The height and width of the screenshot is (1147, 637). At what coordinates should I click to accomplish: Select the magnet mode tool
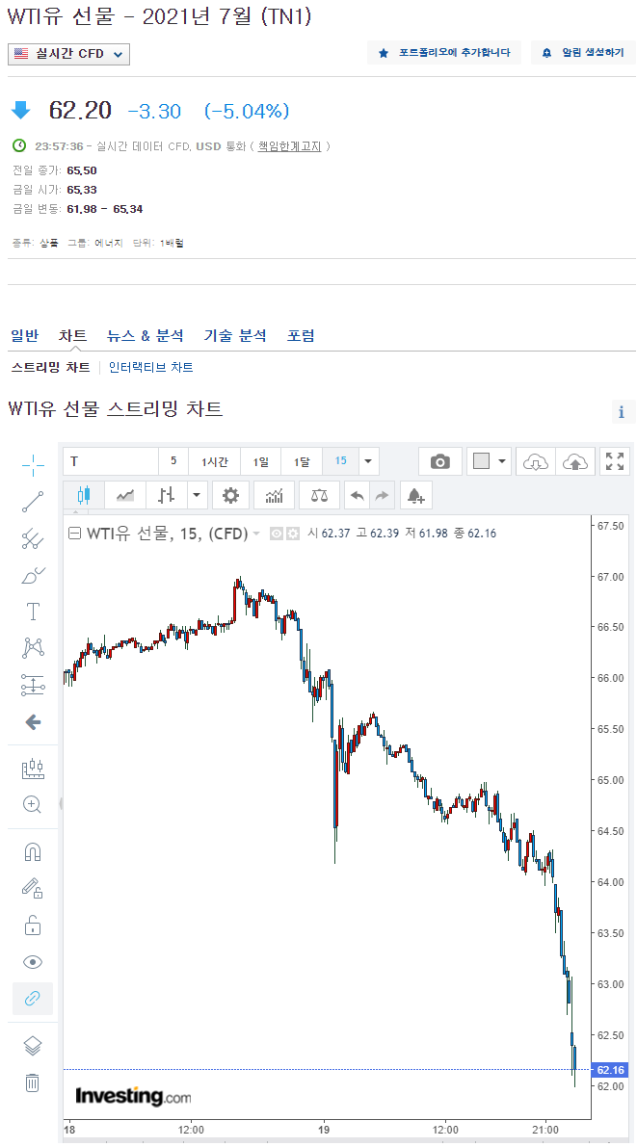tap(32, 852)
